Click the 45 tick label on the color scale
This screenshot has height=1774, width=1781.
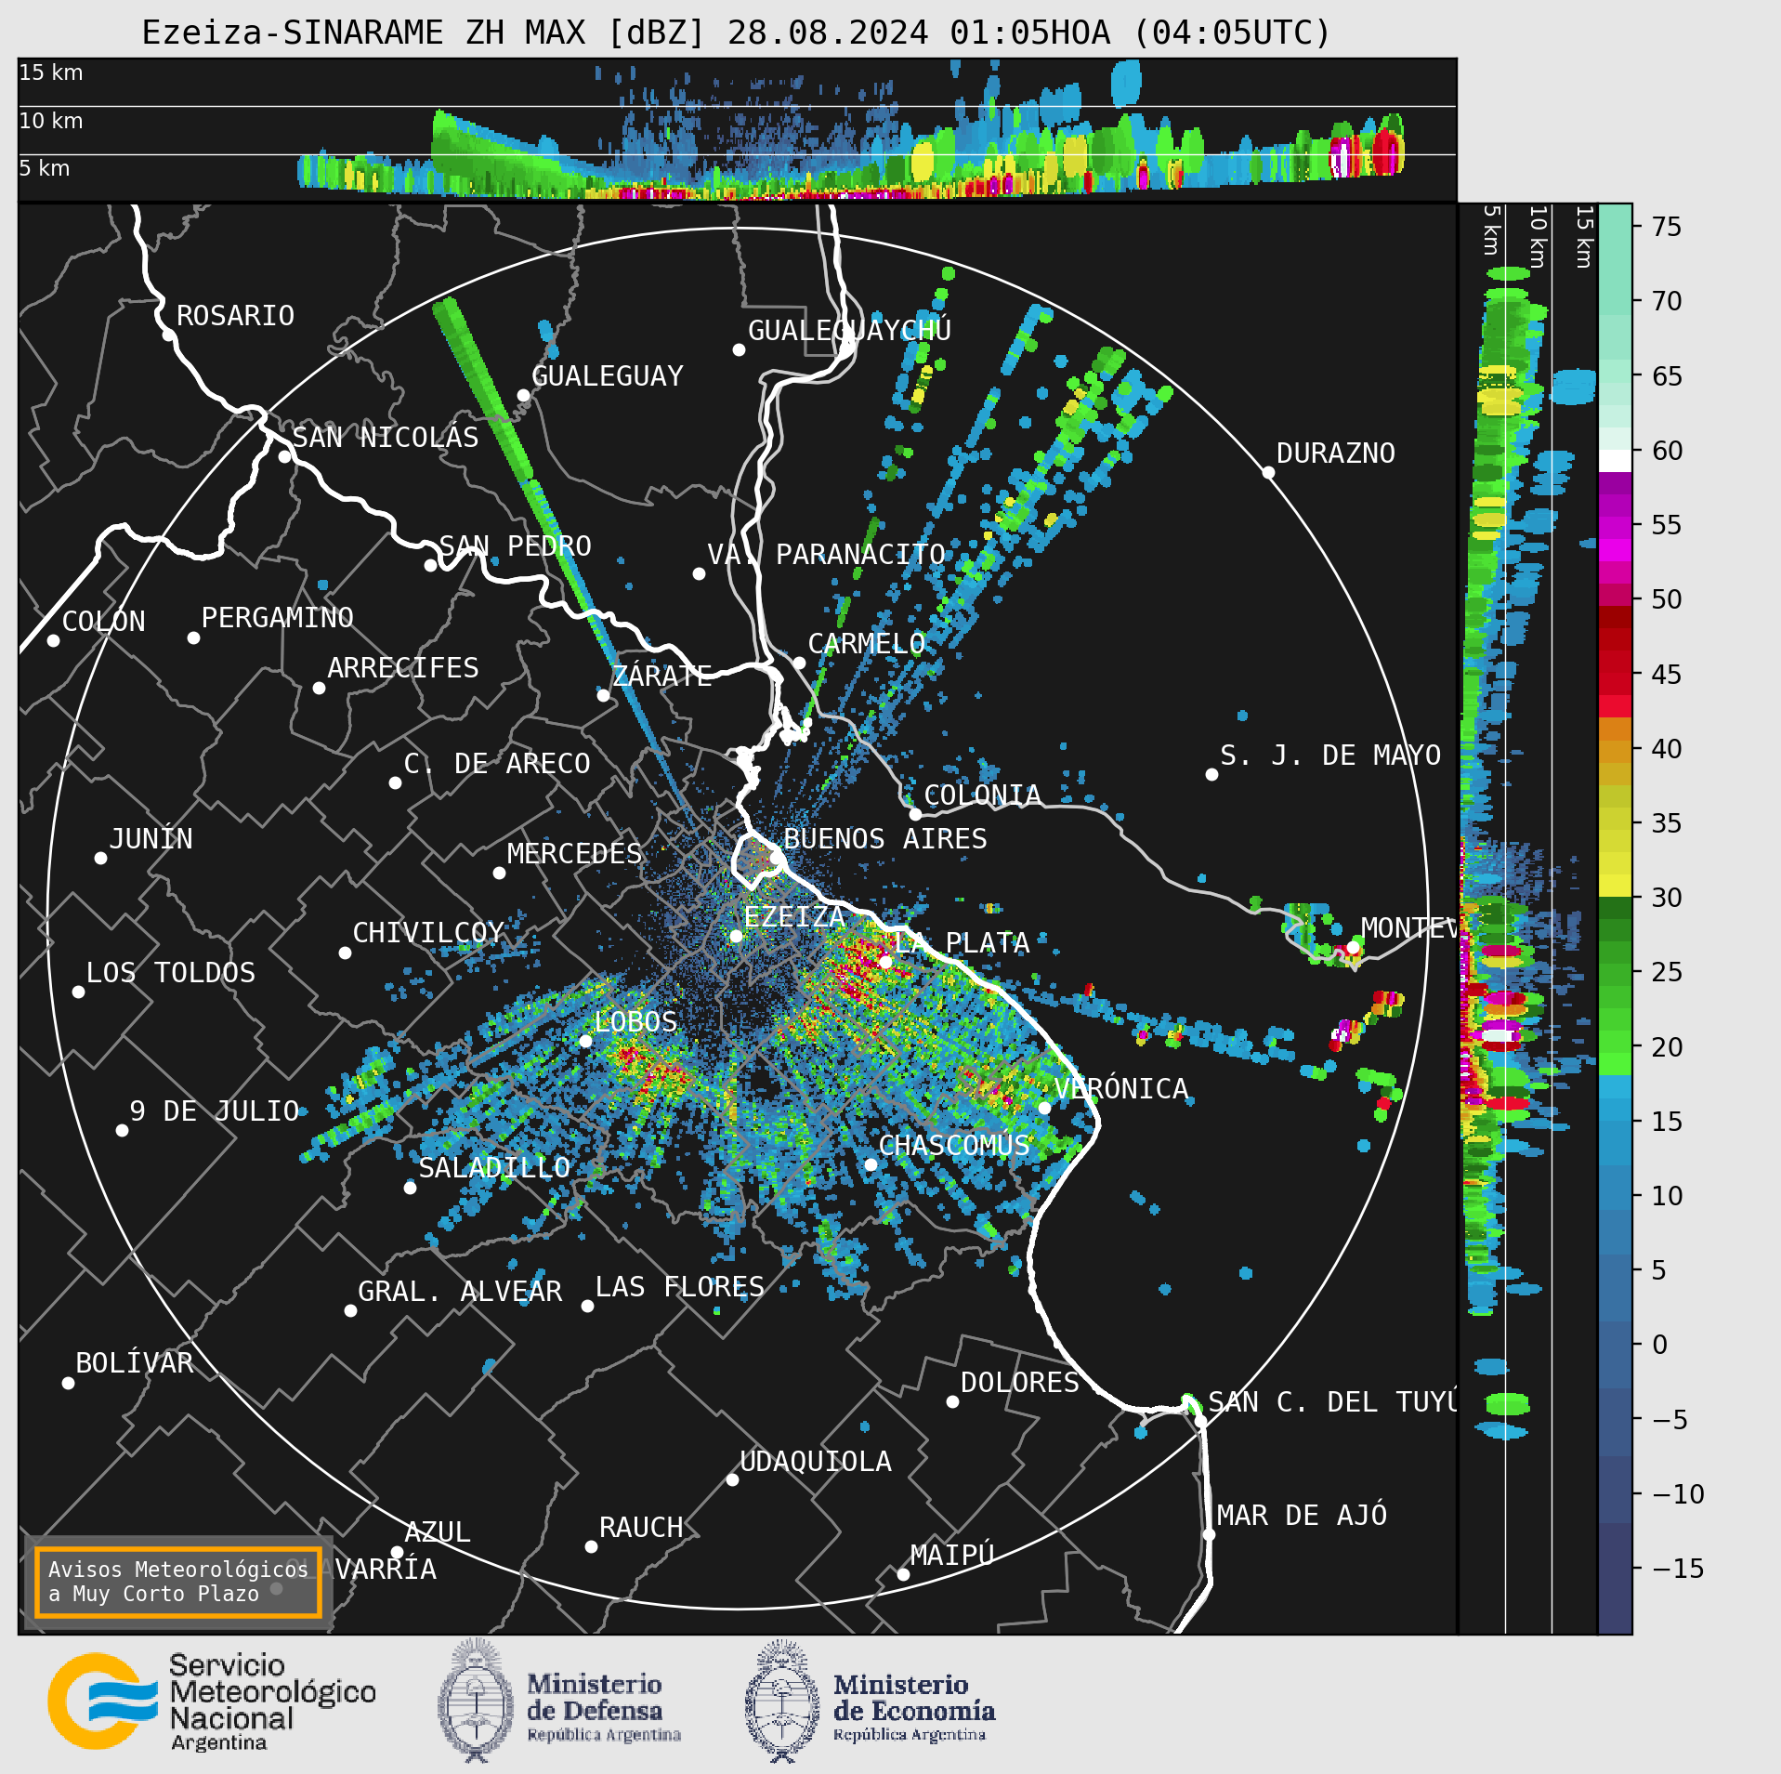(x=1667, y=674)
